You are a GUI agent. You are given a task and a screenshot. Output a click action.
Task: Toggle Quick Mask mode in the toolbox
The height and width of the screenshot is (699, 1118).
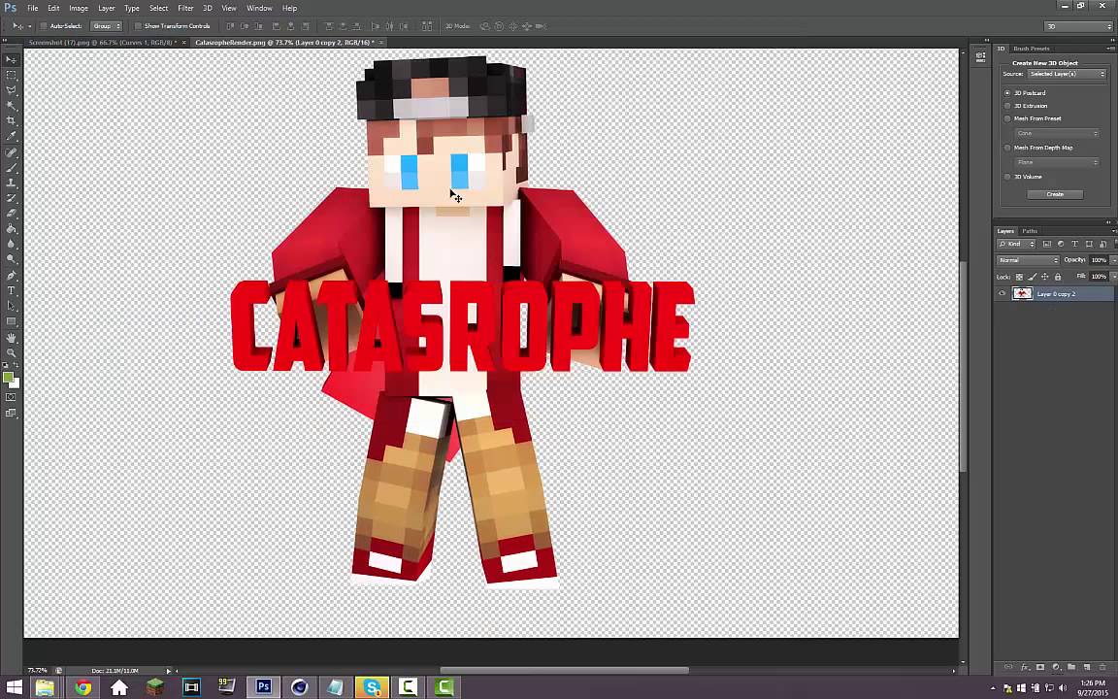[x=11, y=397]
